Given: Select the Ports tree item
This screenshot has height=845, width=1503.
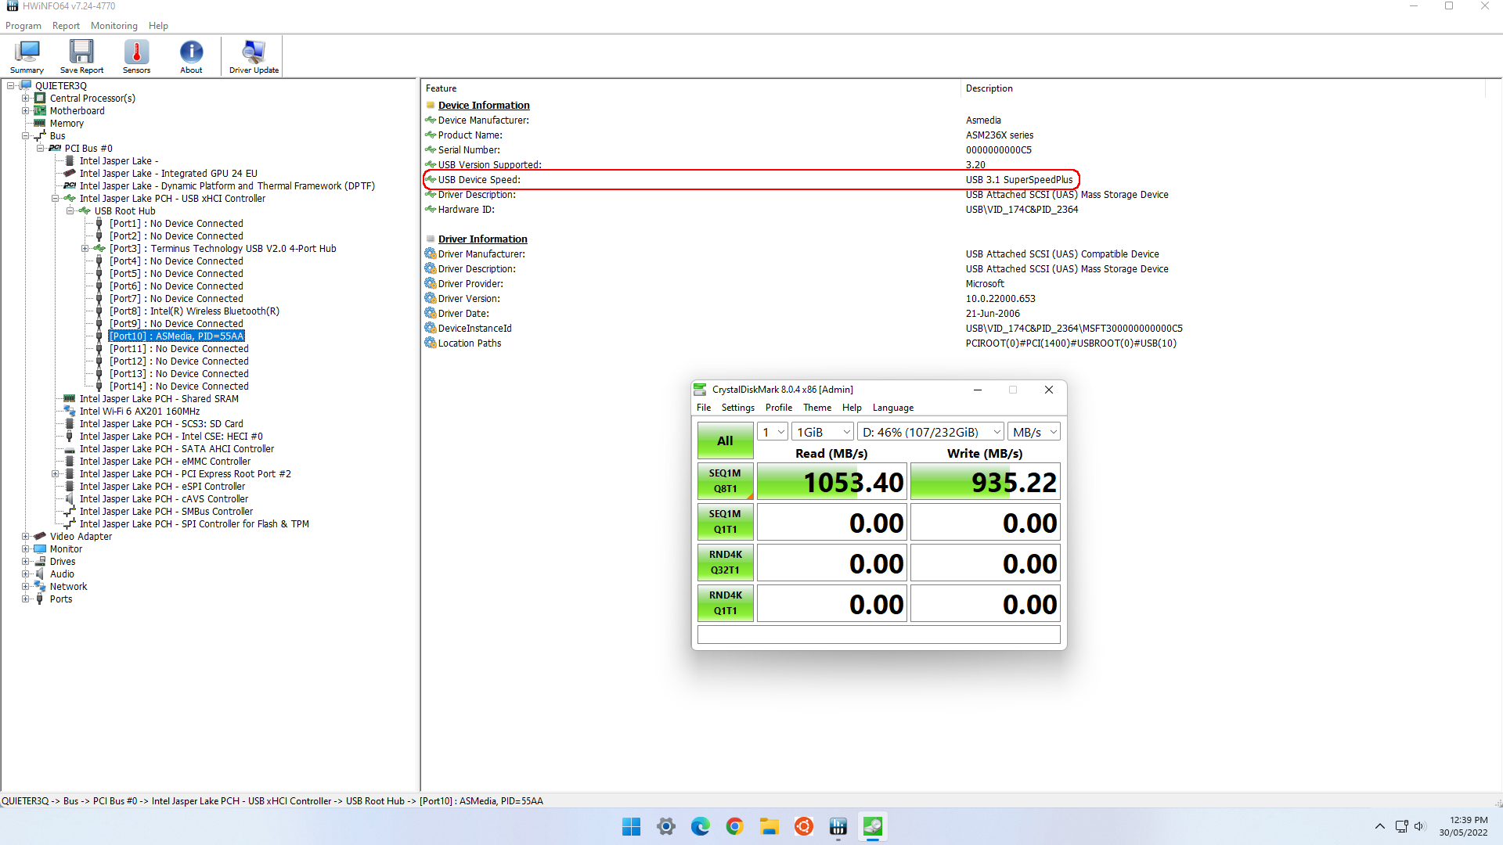Looking at the screenshot, I should (x=61, y=599).
